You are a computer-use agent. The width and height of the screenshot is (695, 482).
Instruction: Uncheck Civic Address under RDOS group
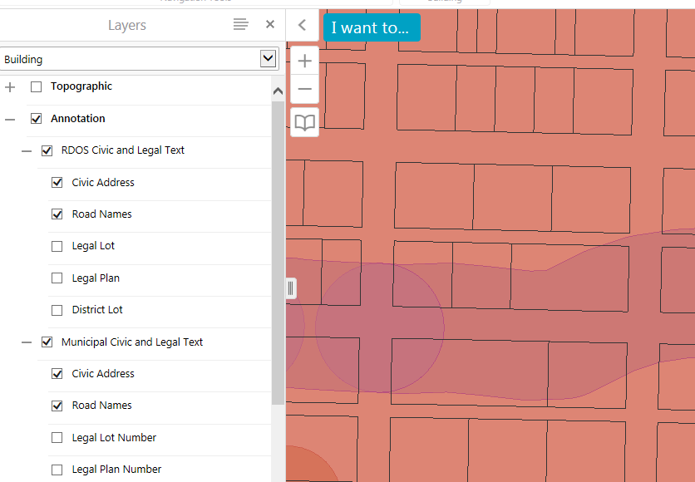tap(57, 183)
